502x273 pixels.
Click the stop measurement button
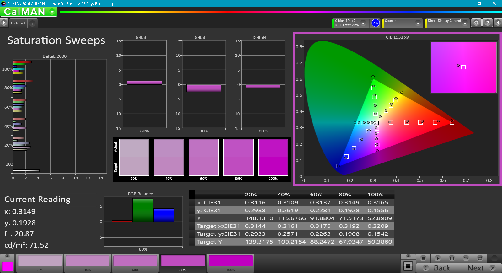pyautogui.click(x=423, y=258)
